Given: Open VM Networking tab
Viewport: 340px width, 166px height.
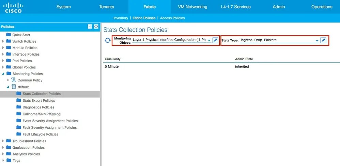Looking at the screenshot, I should point(192,7).
